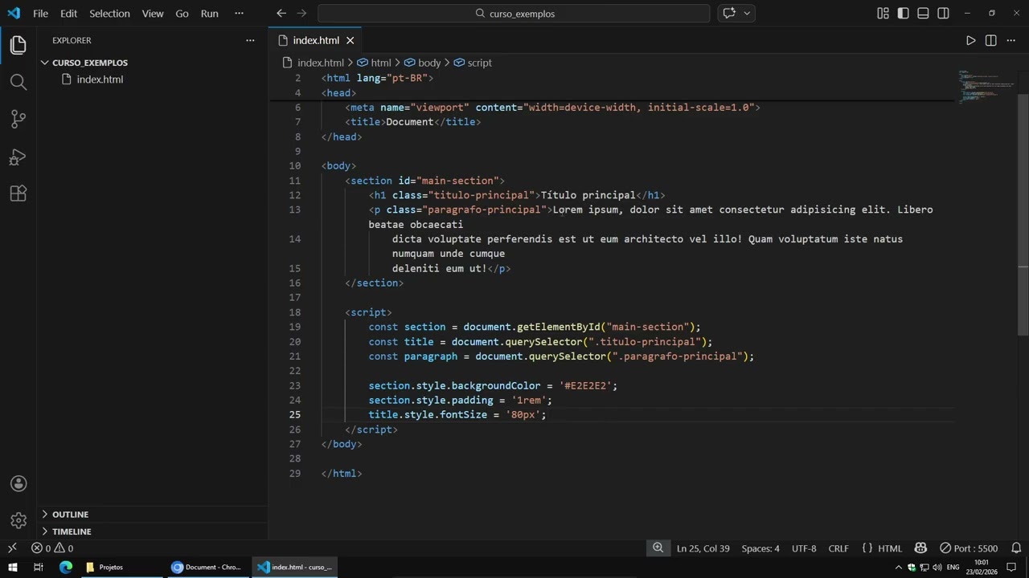Open indentation Spaces: 4 selector
Screen dimensions: 1029x578
click(760, 548)
